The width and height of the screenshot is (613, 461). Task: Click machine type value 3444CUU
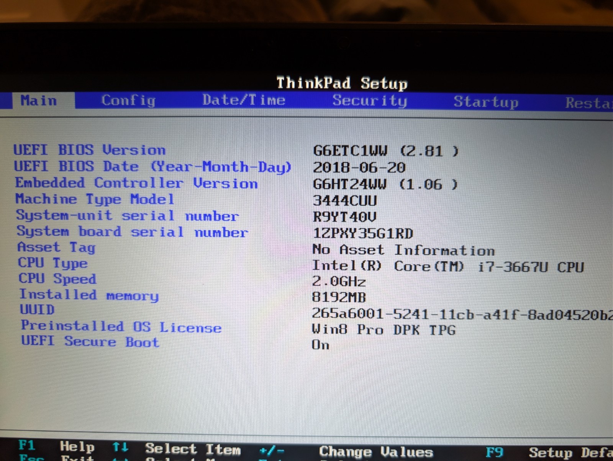point(345,201)
